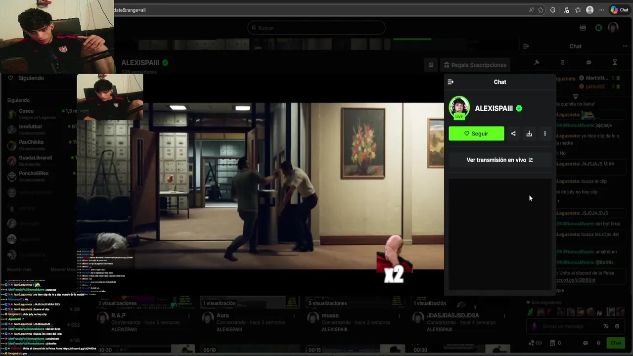Viewport: 633px width, 356px height.
Task: Expand sidebar list with Mostrar más
Action: pos(19,269)
